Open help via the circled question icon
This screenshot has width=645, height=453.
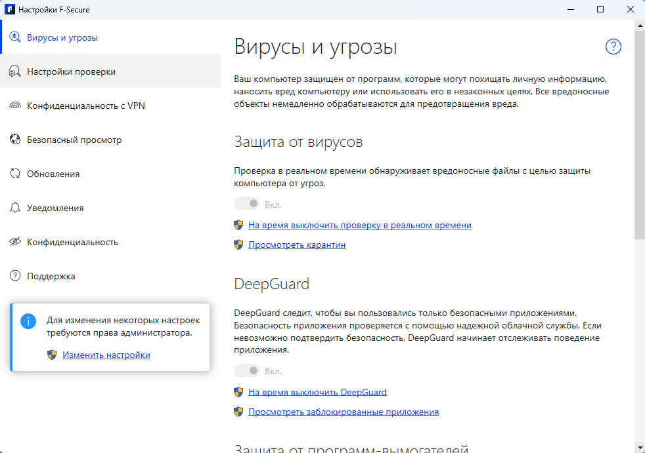613,47
